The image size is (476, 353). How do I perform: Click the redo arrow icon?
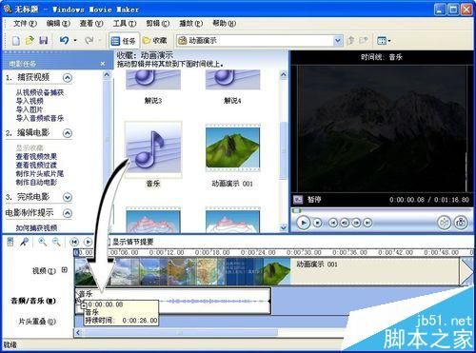[89, 40]
